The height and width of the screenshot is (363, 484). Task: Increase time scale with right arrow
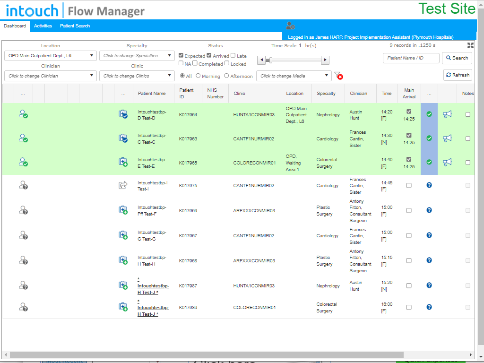325,60
